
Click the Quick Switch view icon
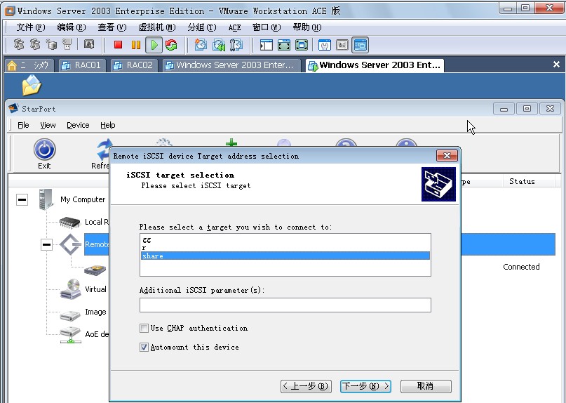tap(284, 45)
